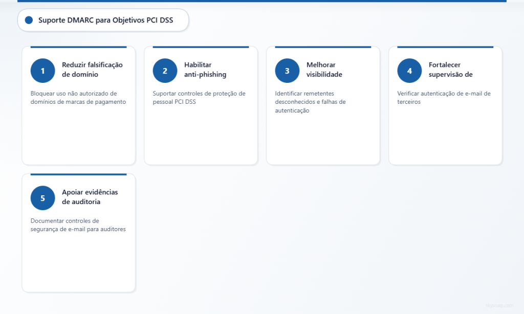Click the numbered circle badge 4
The width and height of the screenshot is (524, 314).
tap(410, 71)
